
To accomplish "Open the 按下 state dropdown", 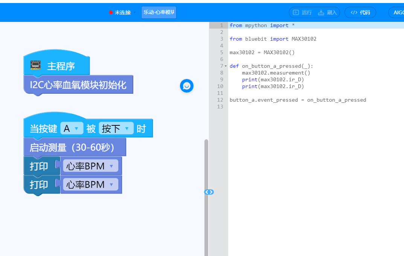I will click(x=116, y=128).
